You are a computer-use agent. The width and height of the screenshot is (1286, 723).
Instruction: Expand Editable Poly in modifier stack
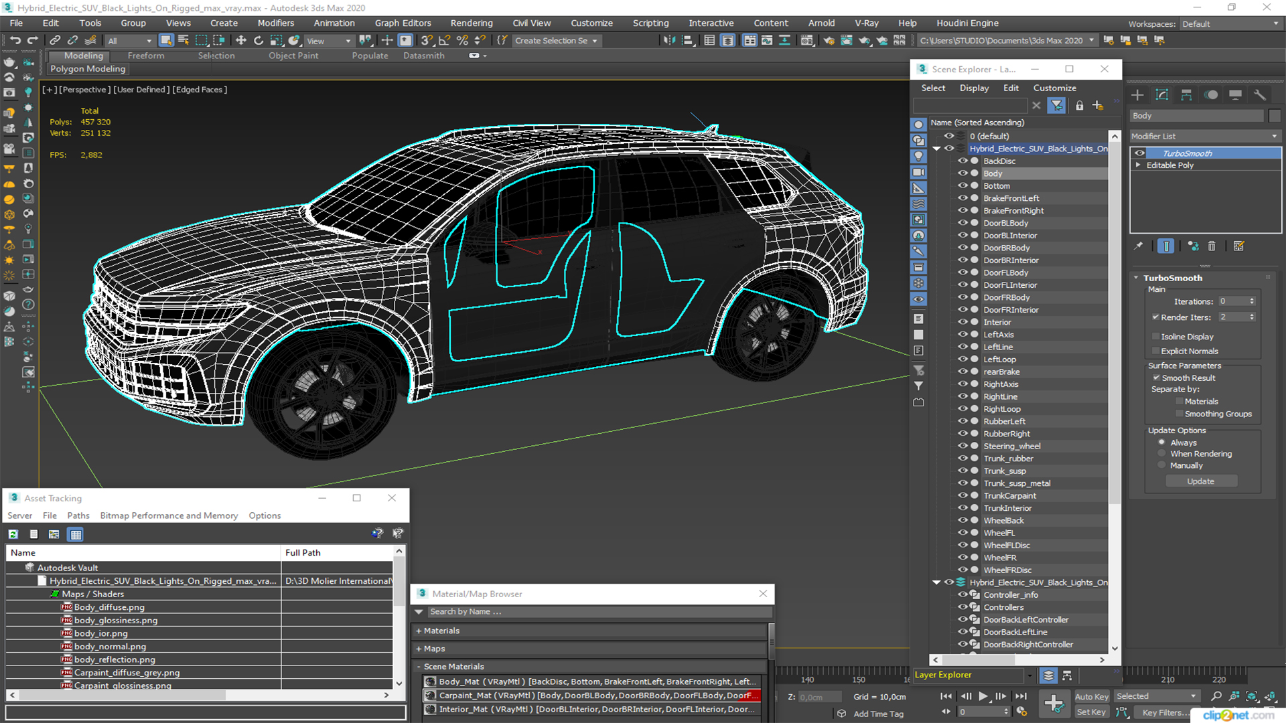pos(1138,165)
